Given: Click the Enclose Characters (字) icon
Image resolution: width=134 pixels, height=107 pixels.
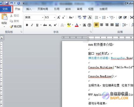Looking at the screenshot, I should pyautogui.click(x=89, y=25).
